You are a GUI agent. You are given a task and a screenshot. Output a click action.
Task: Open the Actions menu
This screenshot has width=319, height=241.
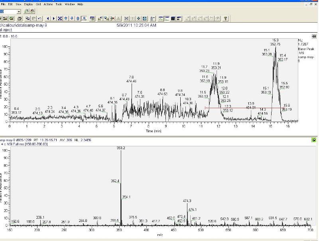click(x=48, y=4)
